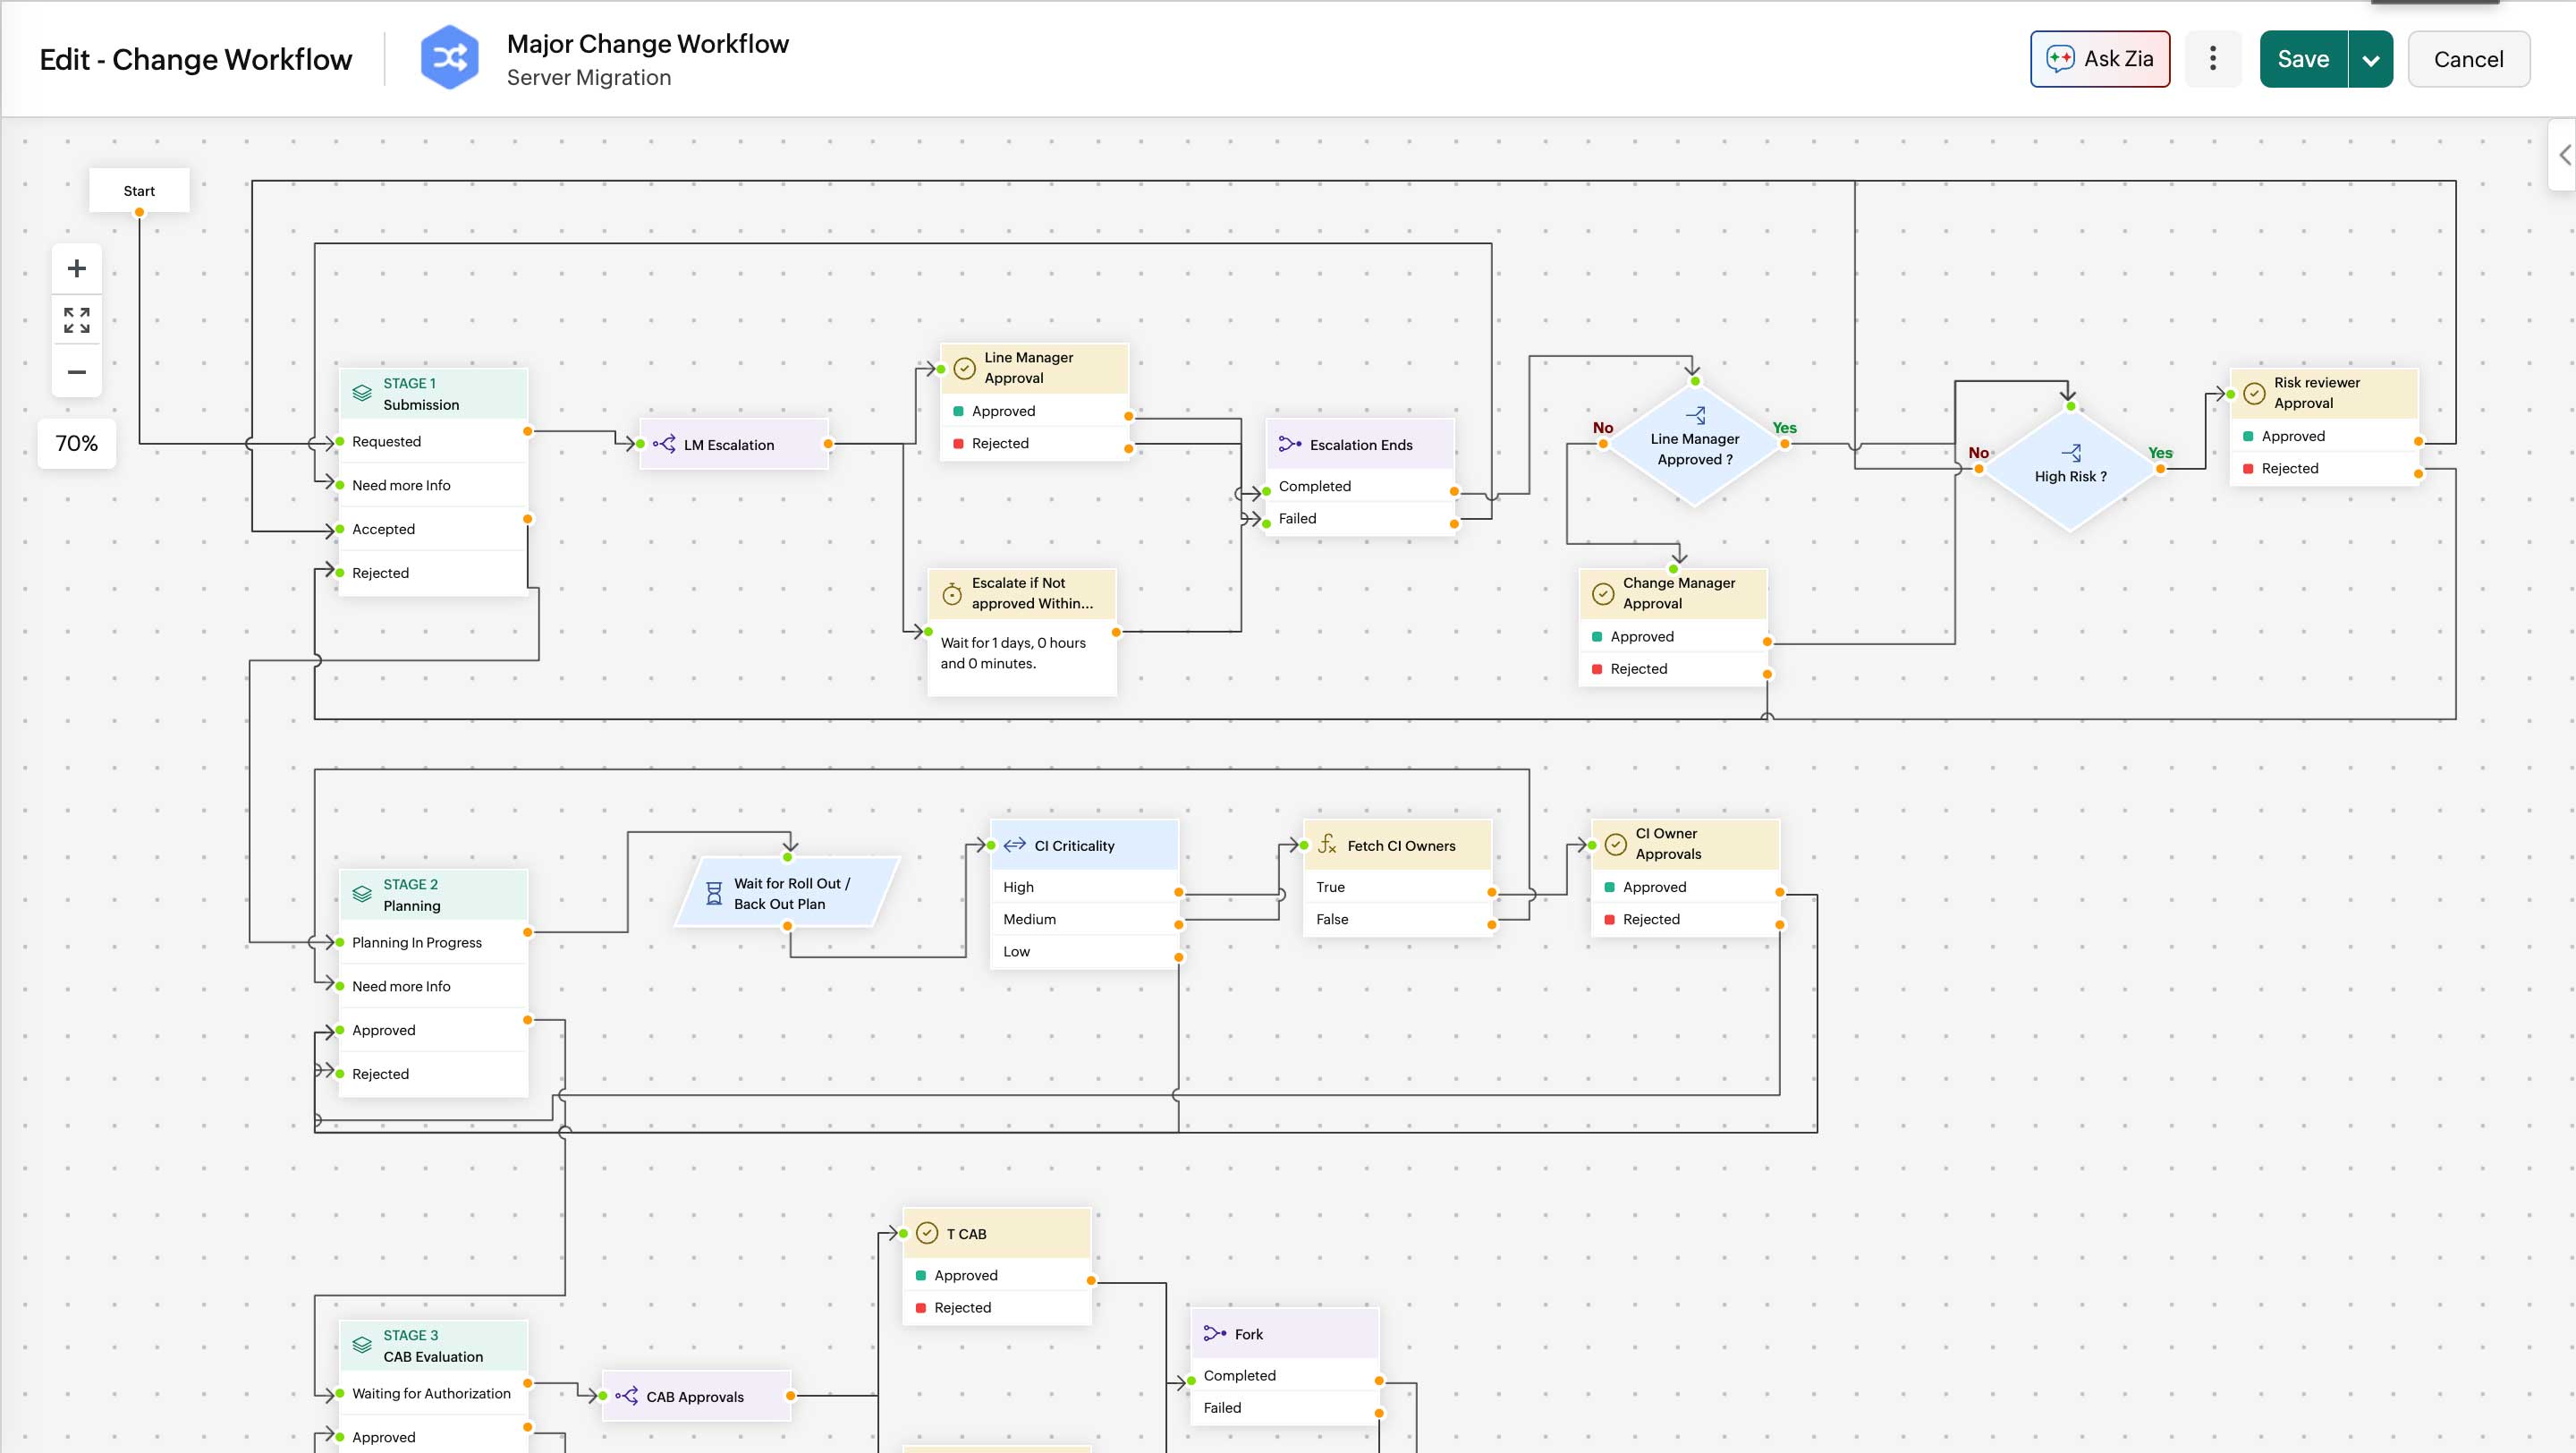Click the zoom in plus icon
2576x1453 pixels.
[x=76, y=268]
